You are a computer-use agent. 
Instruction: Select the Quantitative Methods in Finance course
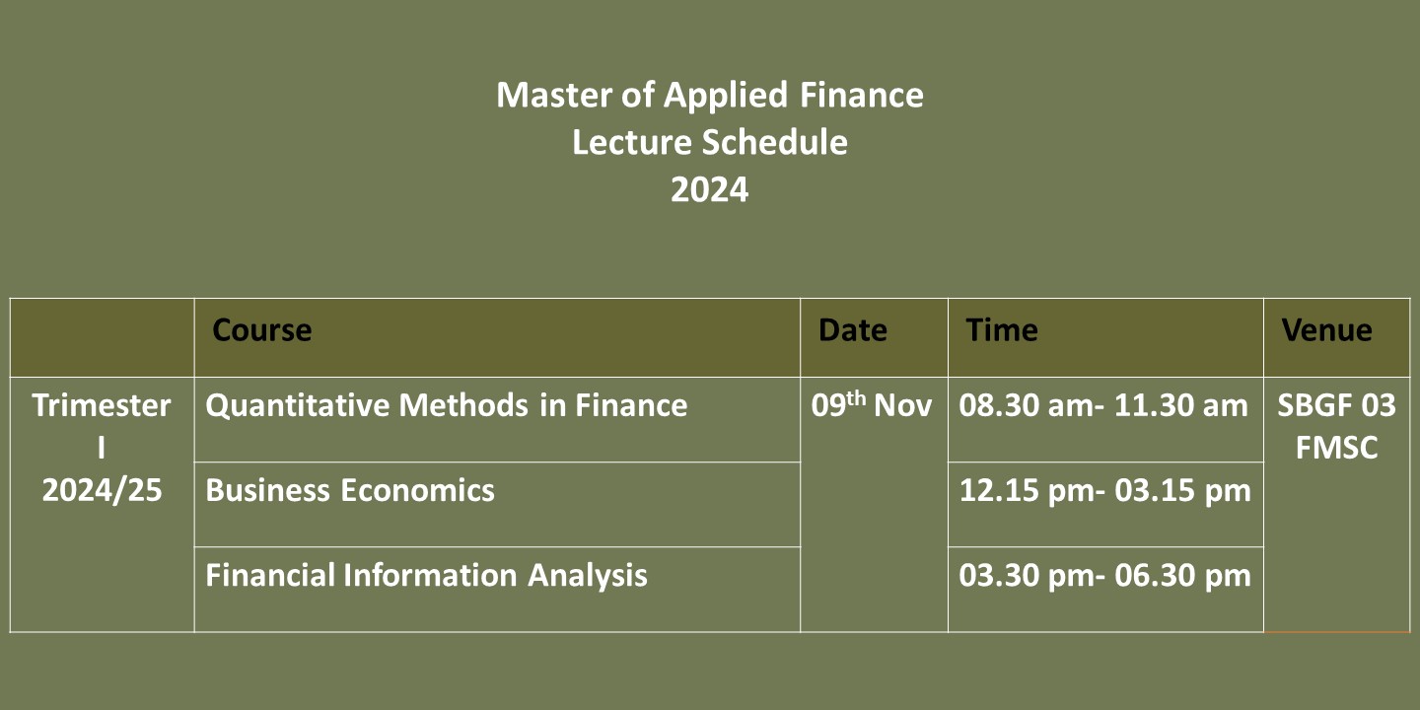pos(447,405)
